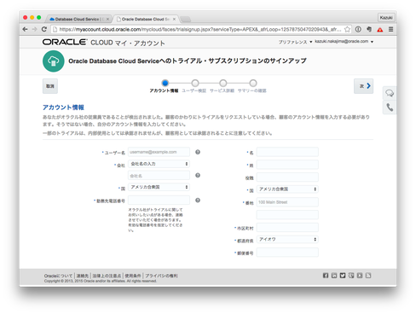Focus the 勤務先電話番号 phone input
This screenshot has height=314, width=416.
pyautogui.click(x=159, y=201)
